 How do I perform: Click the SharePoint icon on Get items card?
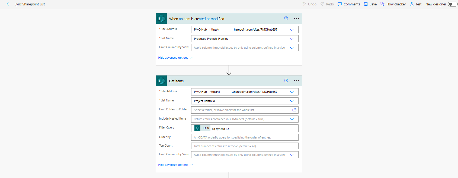tap(161, 81)
